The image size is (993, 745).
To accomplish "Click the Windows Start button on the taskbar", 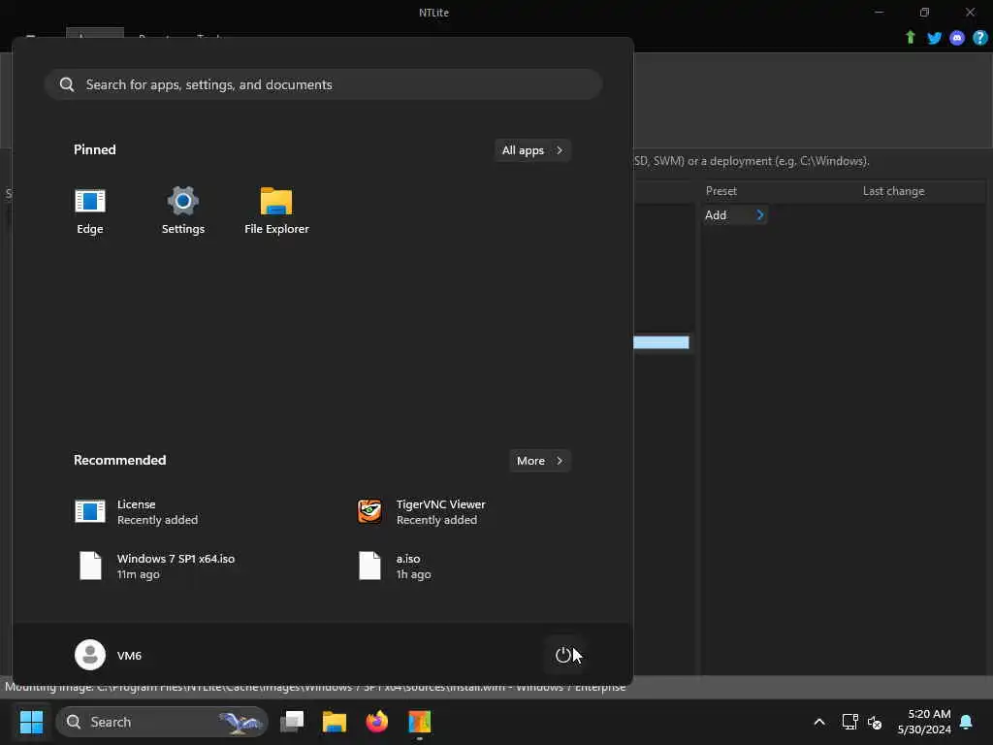I will point(31,722).
